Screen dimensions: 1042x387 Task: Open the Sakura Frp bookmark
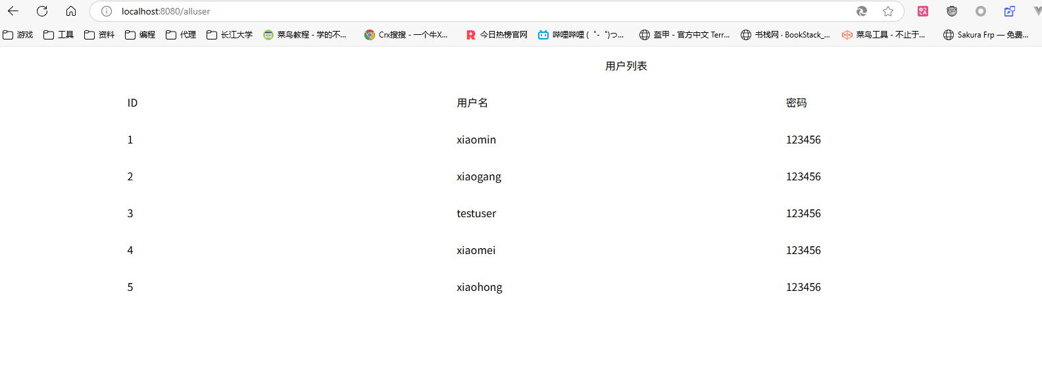(x=986, y=35)
